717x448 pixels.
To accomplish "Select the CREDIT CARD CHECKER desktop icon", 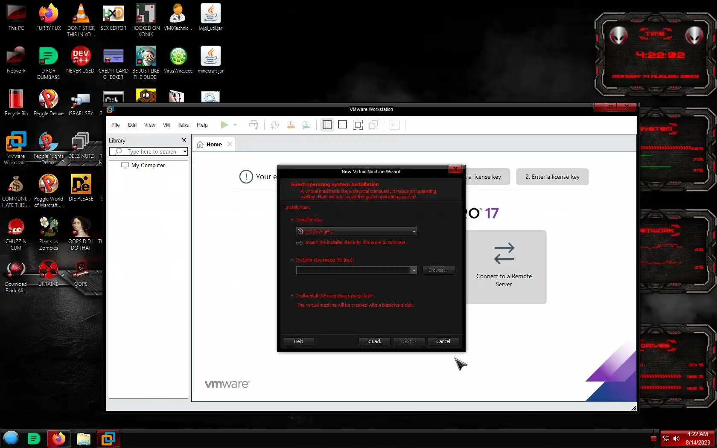I will tap(113, 63).
